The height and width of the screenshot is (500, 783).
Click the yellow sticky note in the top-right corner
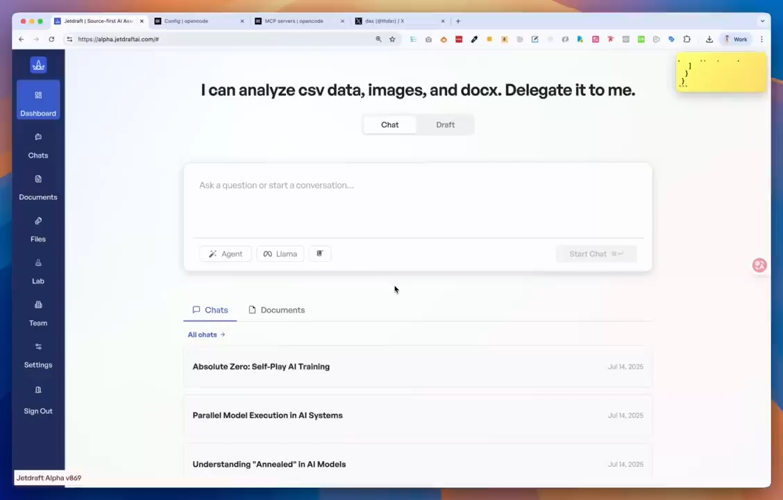pos(721,73)
